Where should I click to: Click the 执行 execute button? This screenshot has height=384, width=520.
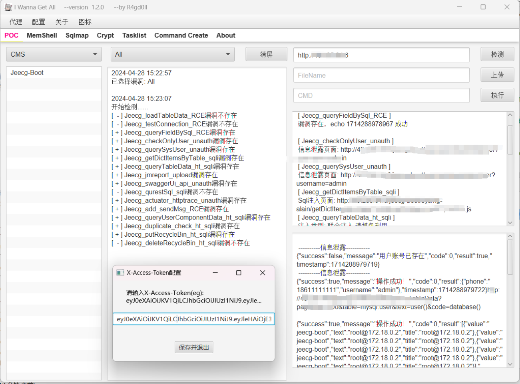497,95
